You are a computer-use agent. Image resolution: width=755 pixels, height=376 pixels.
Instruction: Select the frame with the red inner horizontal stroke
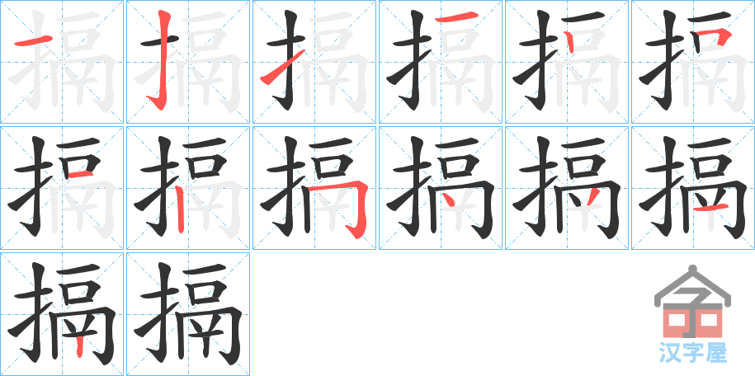tap(693, 188)
